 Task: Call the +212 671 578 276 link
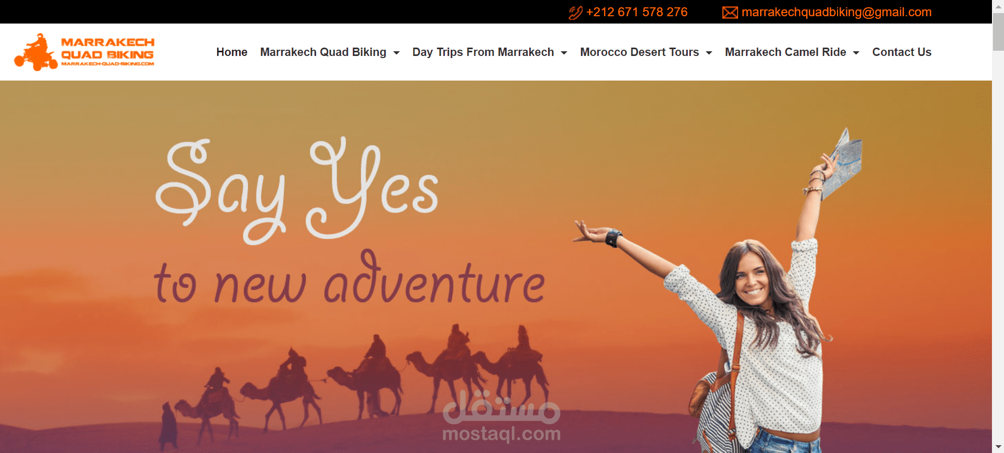click(x=637, y=12)
